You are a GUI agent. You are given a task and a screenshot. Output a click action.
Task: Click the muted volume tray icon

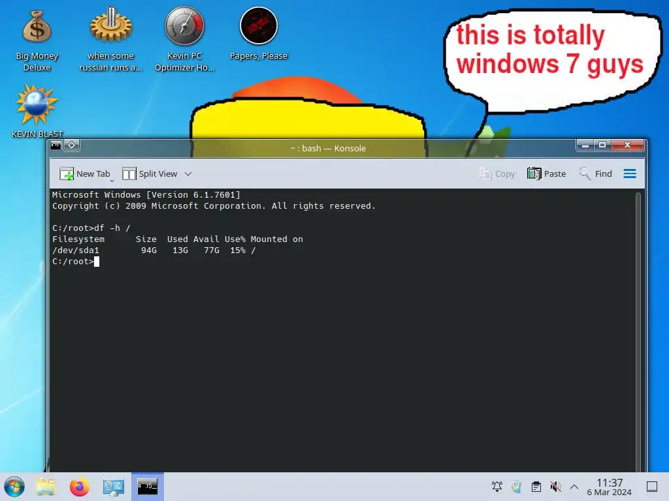pyautogui.click(x=555, y=487)
